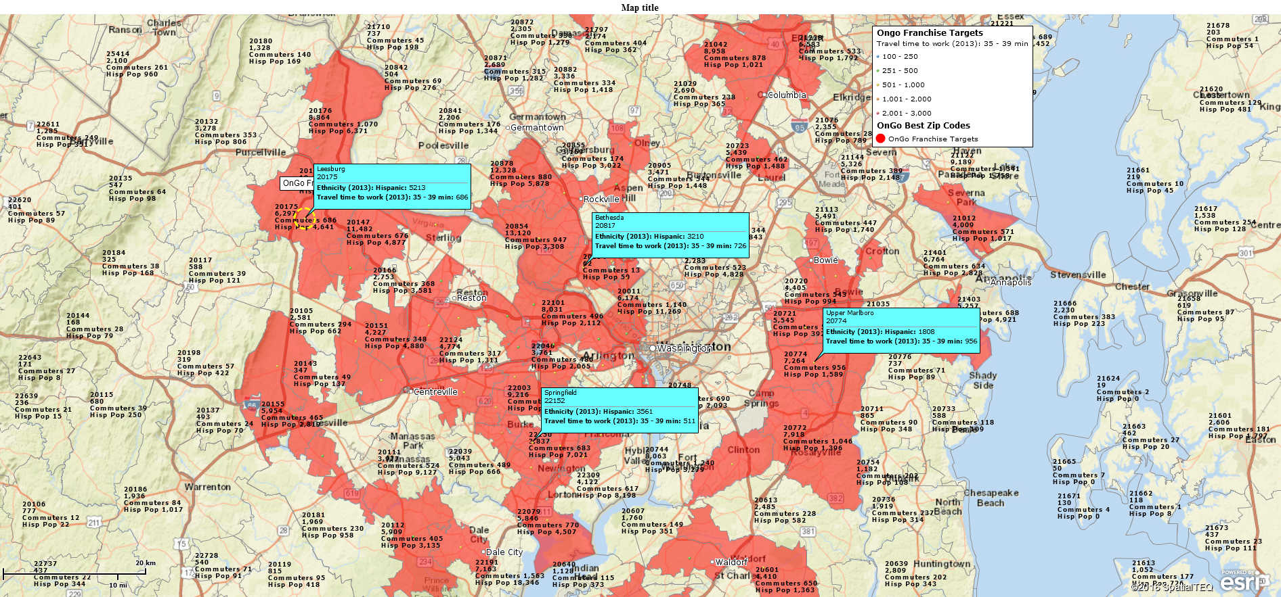Screen dimensions: 1281x597
Task: Click the route 234 shield near Dale City
Action: [425, 561]
